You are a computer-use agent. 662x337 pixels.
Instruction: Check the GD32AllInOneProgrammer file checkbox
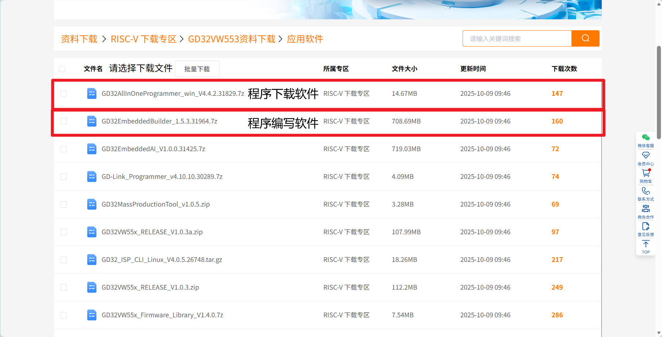click(x=64, y=94)
